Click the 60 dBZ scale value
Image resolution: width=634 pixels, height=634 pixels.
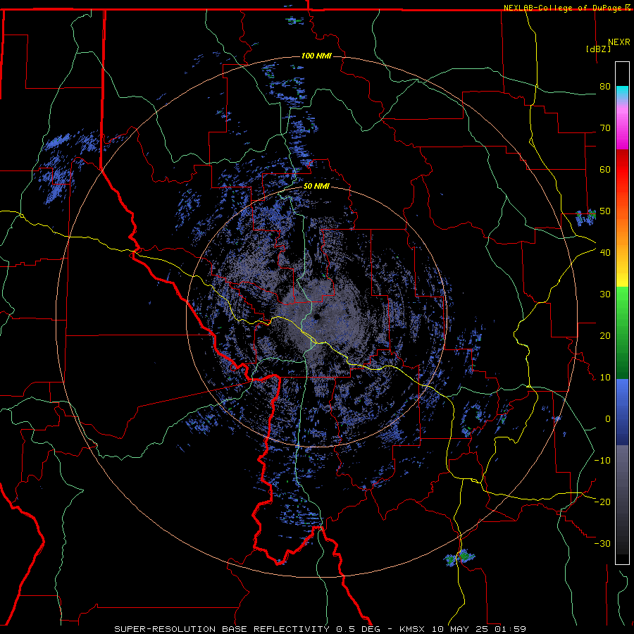[x=605, y=170]
